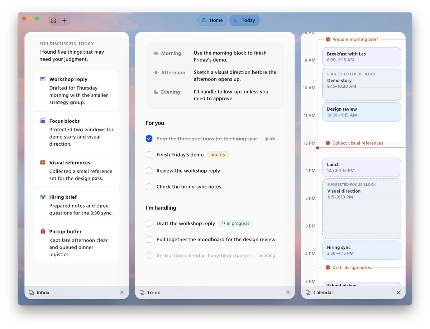The image size is (430, 329).
Task: Open the Pickup buffer item
Action: (77, 243)
